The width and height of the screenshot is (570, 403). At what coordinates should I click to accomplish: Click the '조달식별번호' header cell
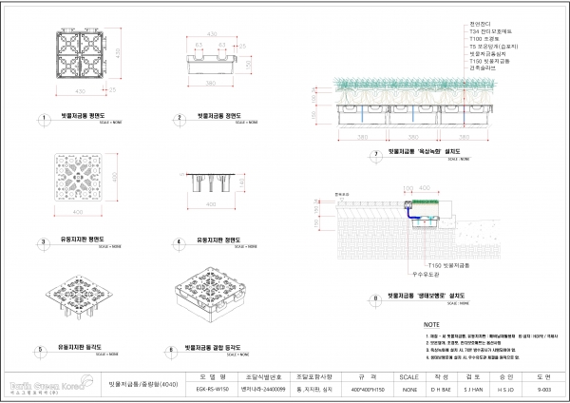(x=263, y=377)
